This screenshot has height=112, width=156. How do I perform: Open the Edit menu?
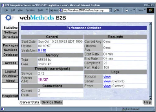[13, 10]
